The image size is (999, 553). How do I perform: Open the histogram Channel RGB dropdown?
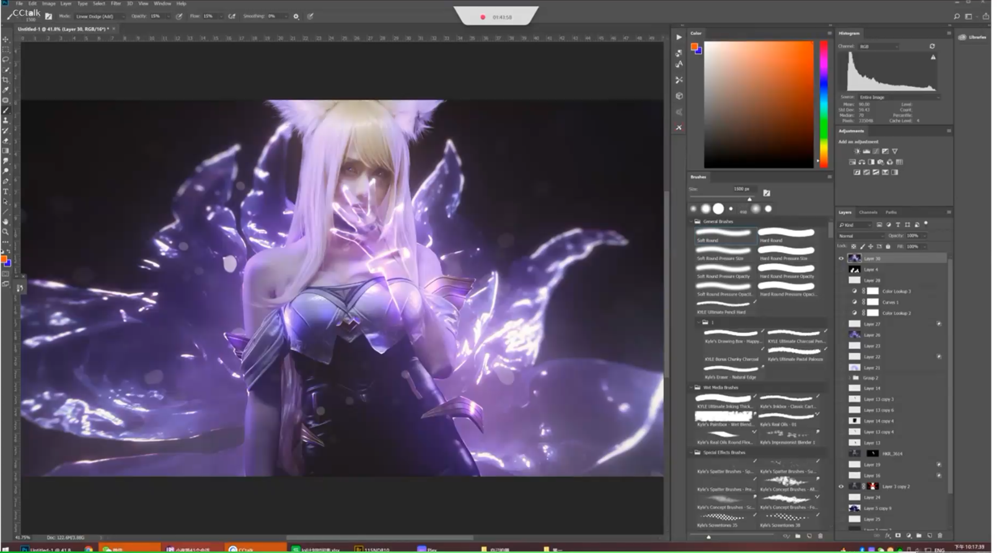[x=878, y=46]
